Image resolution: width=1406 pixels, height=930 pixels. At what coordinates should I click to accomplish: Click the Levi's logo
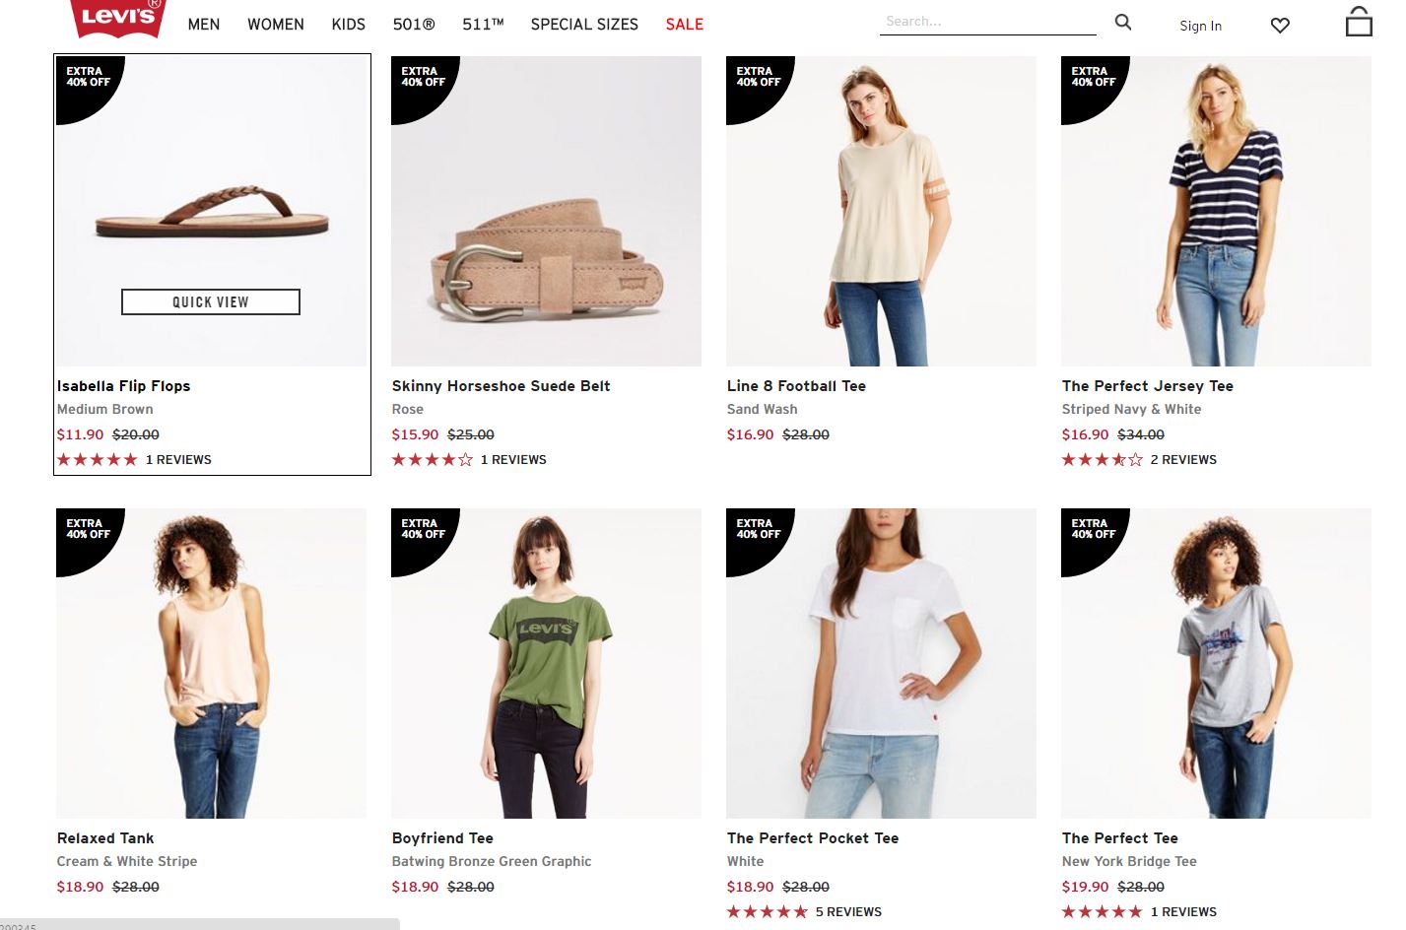117,17
